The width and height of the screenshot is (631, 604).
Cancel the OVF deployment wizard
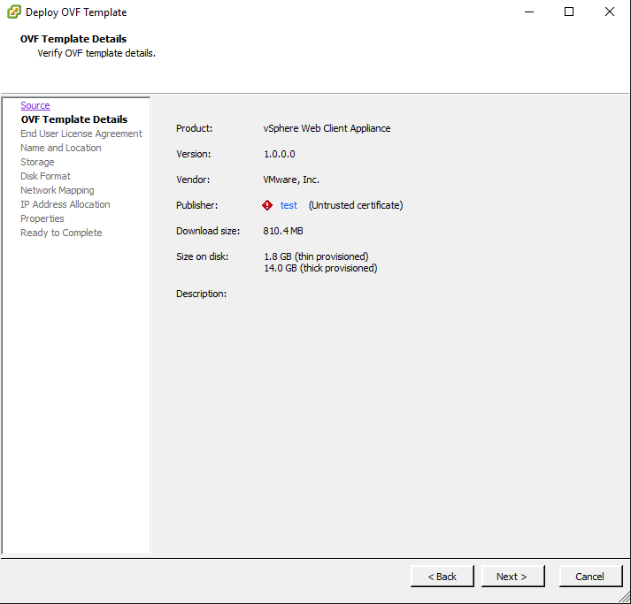point(590,577)
